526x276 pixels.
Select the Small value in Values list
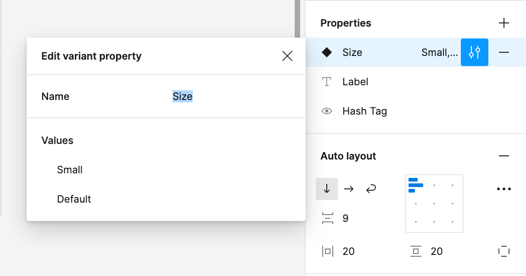pos(69,170)
